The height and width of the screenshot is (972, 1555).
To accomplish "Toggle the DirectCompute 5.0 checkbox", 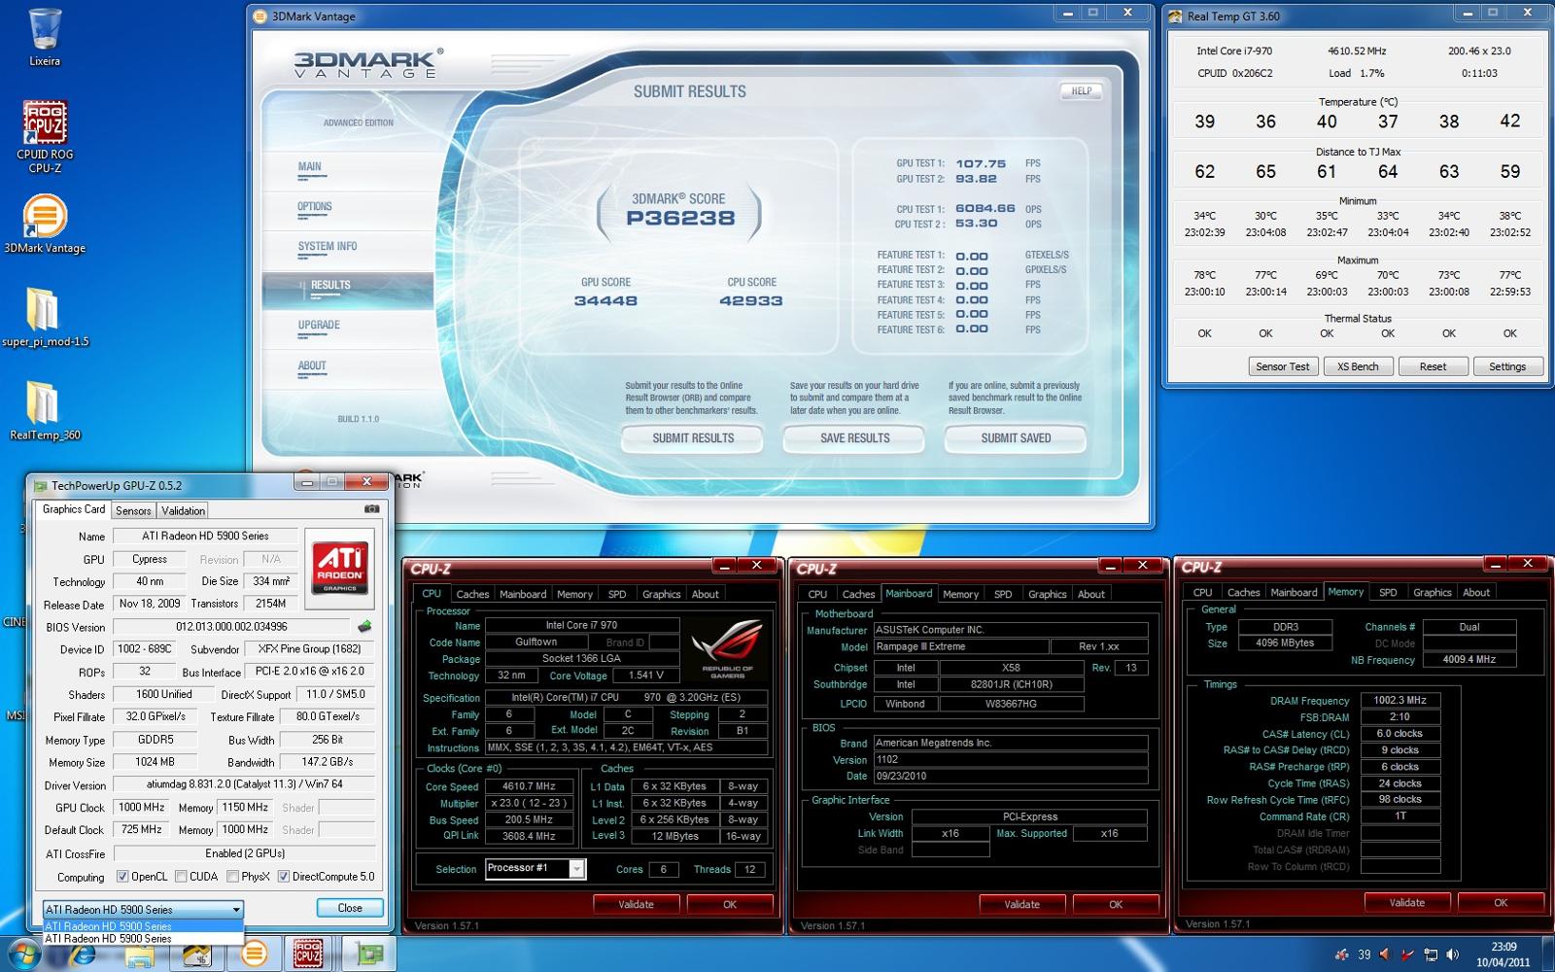I will point(284,876).
